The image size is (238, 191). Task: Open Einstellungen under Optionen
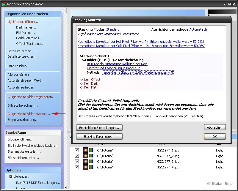(x=20, y=176)
